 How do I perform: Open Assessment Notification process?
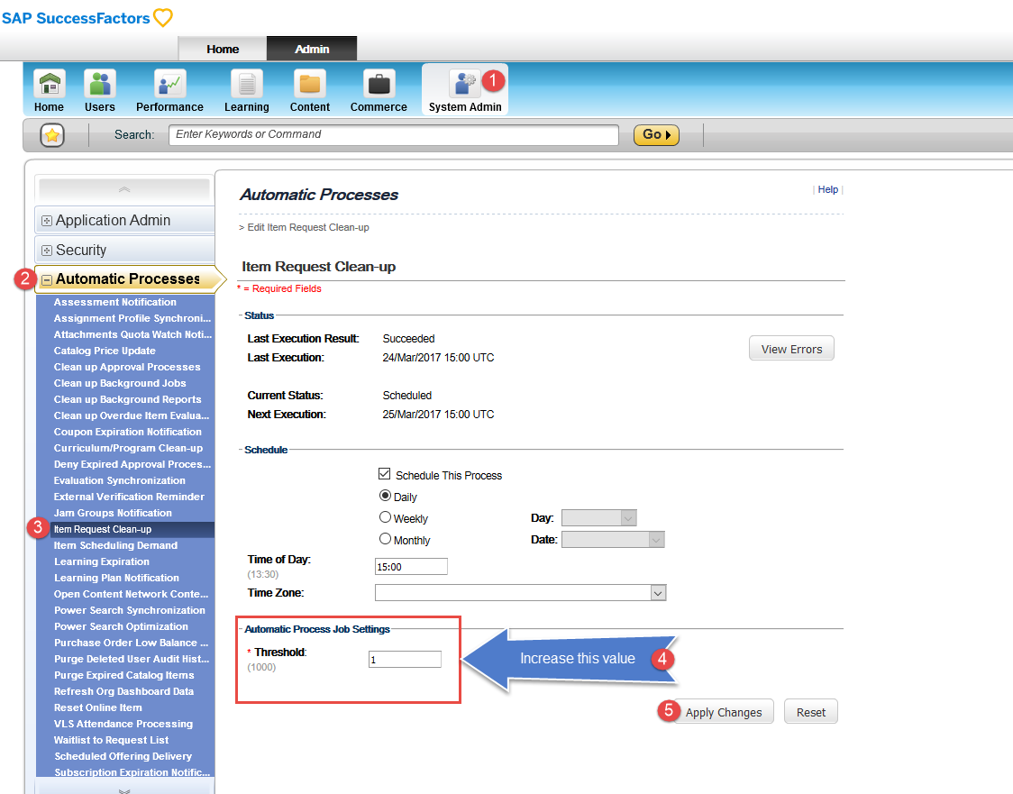pos(115,302)
